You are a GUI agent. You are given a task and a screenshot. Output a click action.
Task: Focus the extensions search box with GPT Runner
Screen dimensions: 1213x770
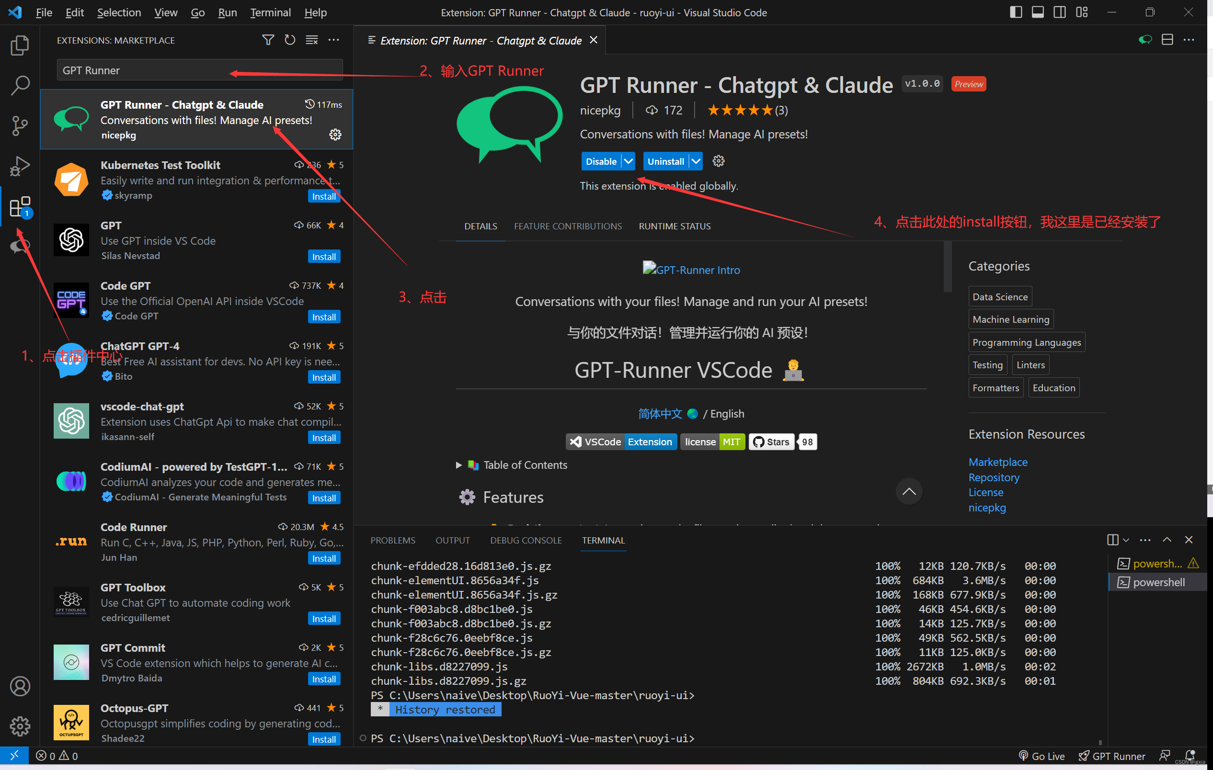point(199,70)
